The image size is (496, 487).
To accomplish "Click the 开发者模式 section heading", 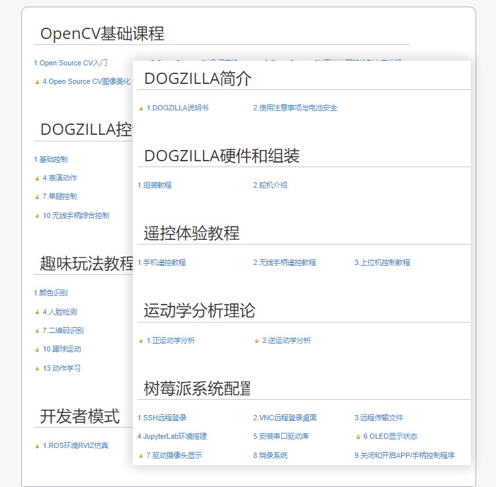I will click(80, 416).
